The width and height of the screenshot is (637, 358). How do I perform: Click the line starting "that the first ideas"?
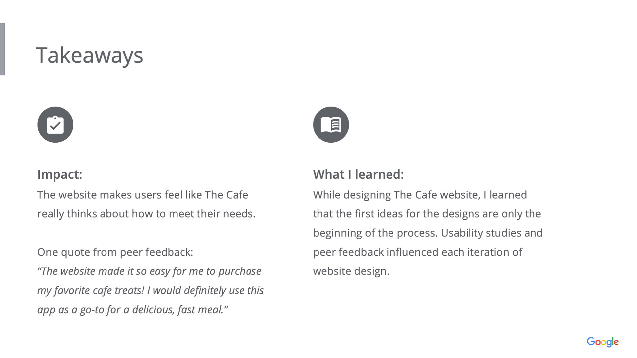(x=427, y=214)
